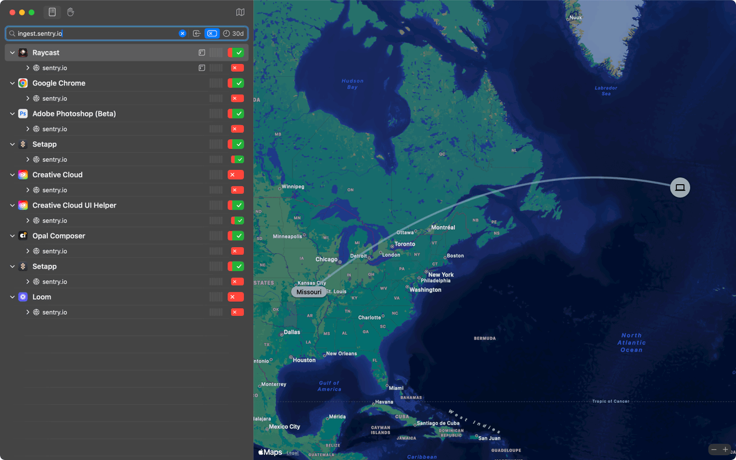The height and width of the screenshot is (460, 736).
Task: Toggle allow/deny switch for Creative Cloud
Action: pos(236,175)
